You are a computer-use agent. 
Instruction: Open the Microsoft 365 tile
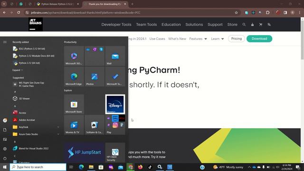pyautogui.click(x=74, y=56)
